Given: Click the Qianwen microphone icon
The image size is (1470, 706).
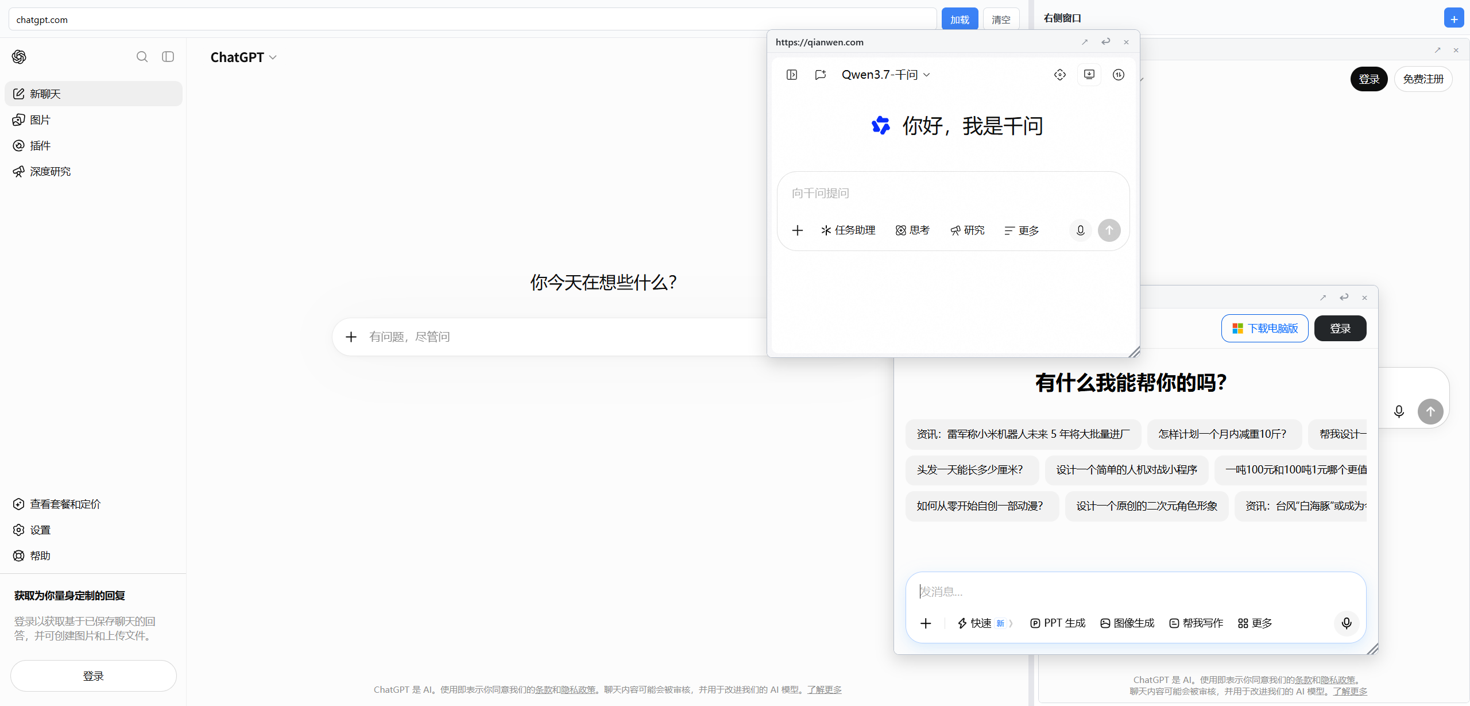Looking at the screenshot, I should [x=1080, y=230].
